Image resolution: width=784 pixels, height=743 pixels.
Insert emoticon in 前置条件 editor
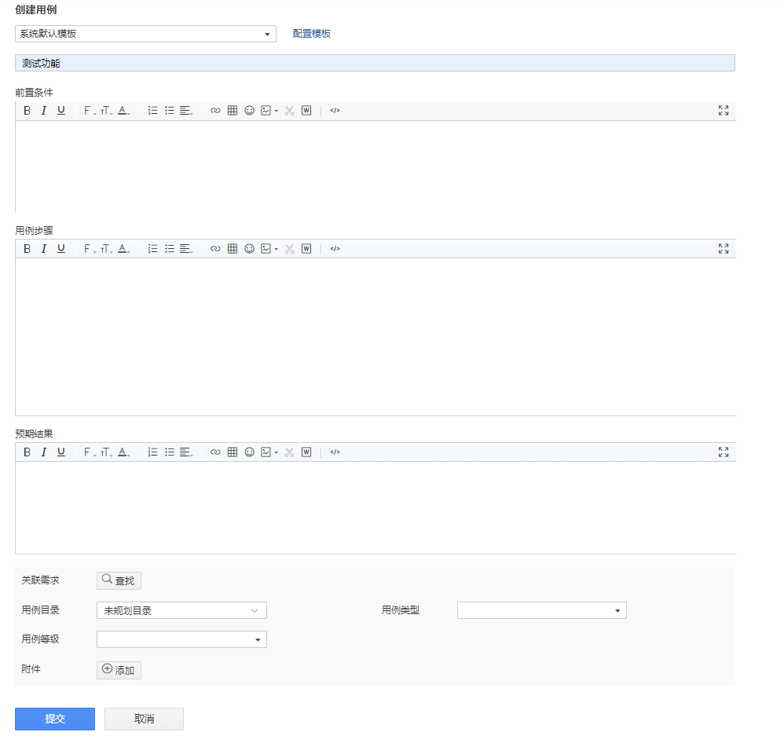click(250, 111)
